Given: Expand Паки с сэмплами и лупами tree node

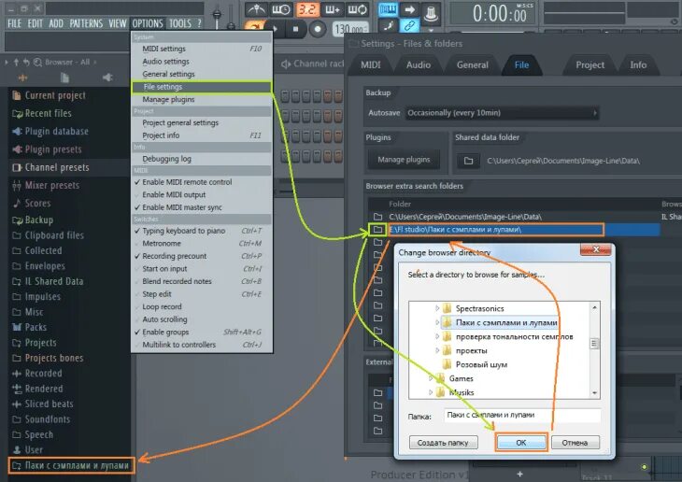Looking at the screenshot, I should [437, 322].
